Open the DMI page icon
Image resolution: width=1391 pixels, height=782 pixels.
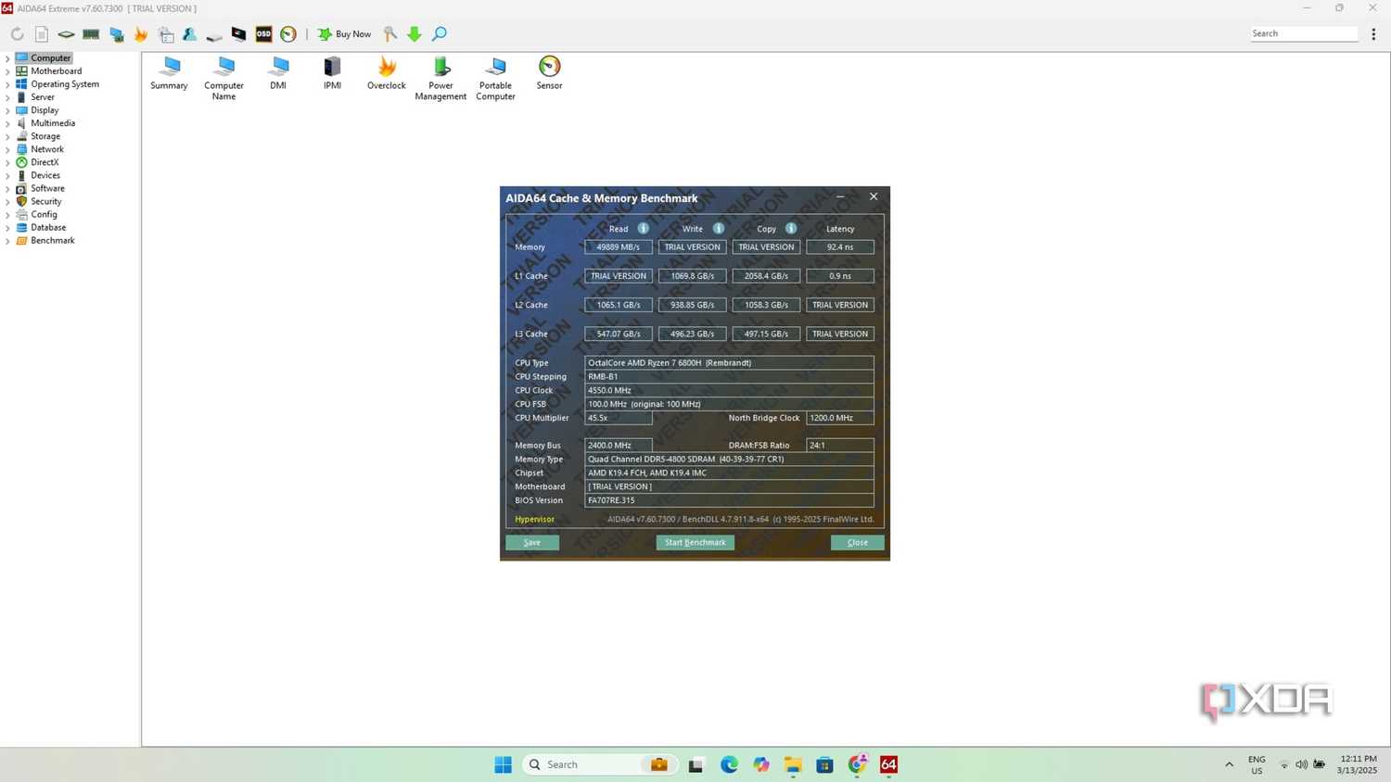[278, 73]
